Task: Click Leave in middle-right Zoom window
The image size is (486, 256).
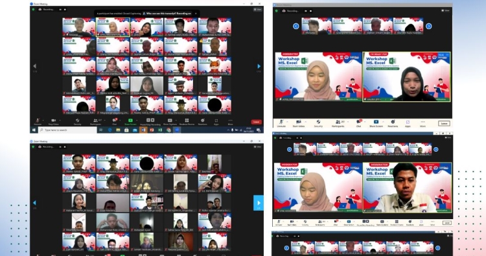Action: click(x=446, y=223)
